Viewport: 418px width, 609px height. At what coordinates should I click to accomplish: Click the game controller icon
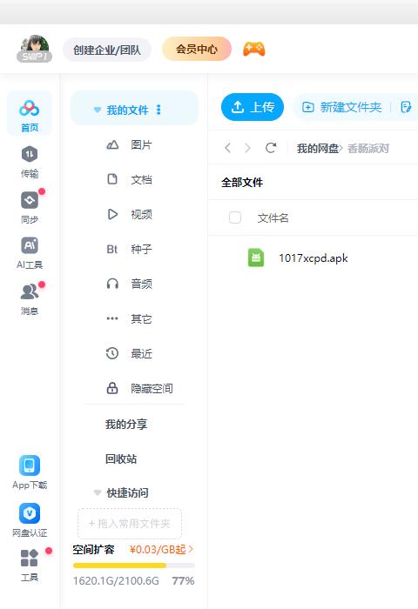(254, 49)
